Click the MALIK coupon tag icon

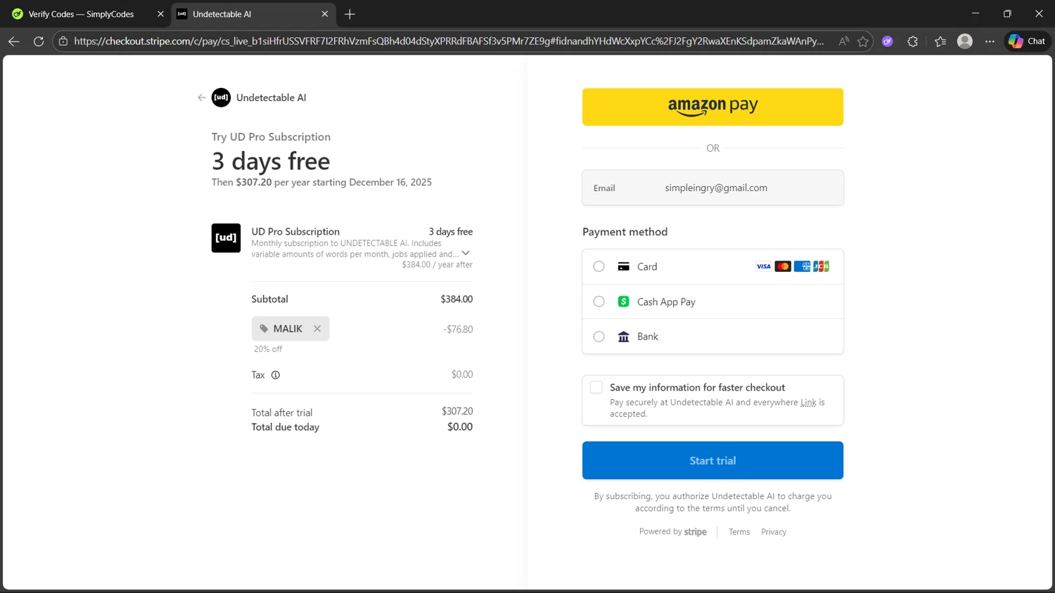(x=264, y=329)
